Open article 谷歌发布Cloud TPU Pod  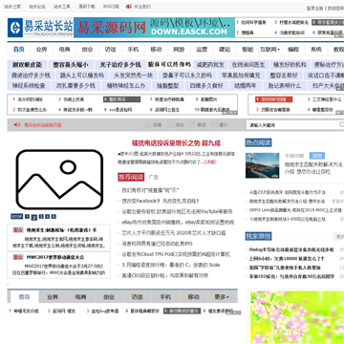pos(176,254)
